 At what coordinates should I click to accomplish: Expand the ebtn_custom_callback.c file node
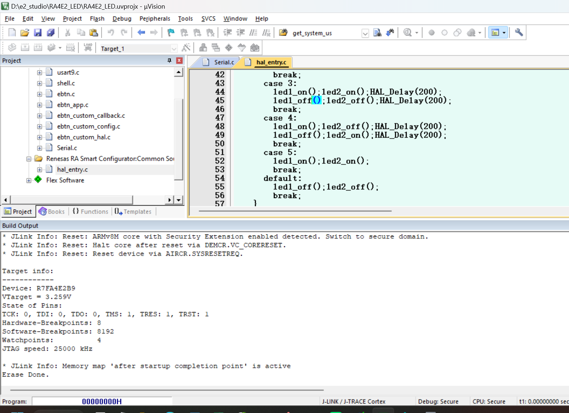[40, 116]
